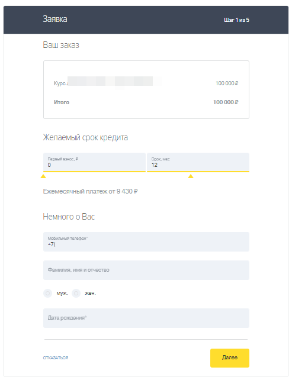Viewport: 292px width, 380px height.
Task: Click the Желаемый срок кредита heading
Action: pos(85,137)
